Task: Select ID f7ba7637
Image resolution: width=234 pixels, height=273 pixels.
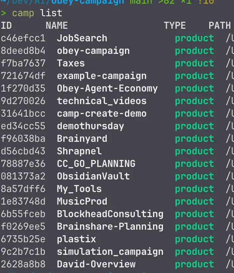Action: [23, 63]
